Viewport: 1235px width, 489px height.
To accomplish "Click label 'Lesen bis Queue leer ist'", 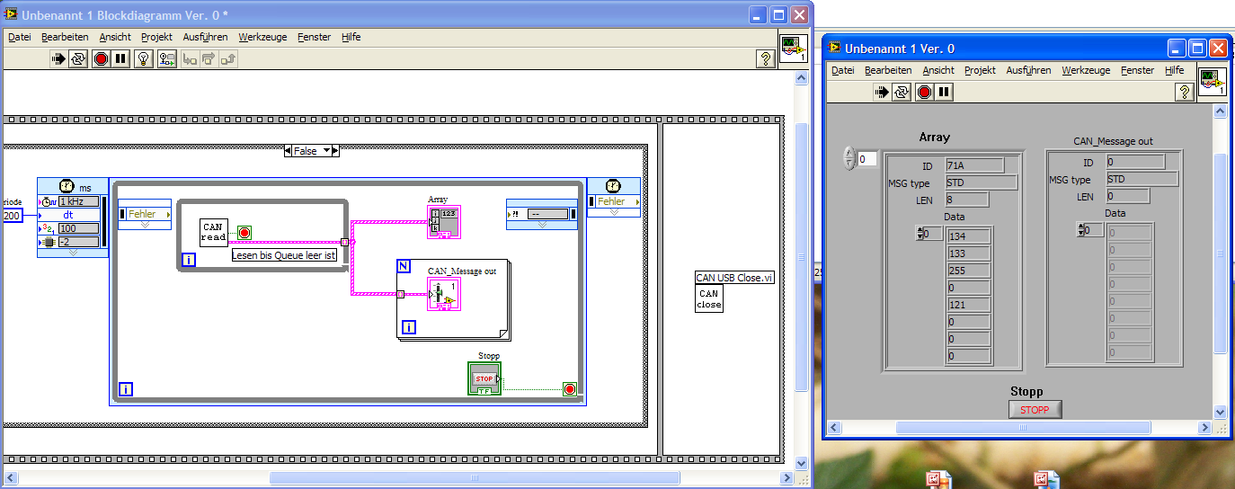I will coord(284,256).
